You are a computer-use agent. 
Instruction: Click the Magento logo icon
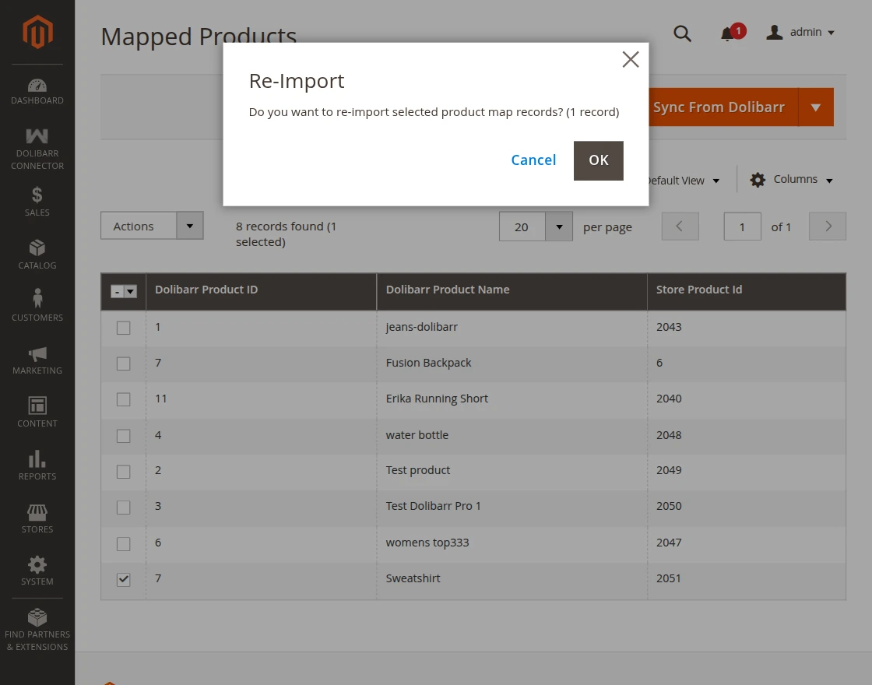pos(37,33)
